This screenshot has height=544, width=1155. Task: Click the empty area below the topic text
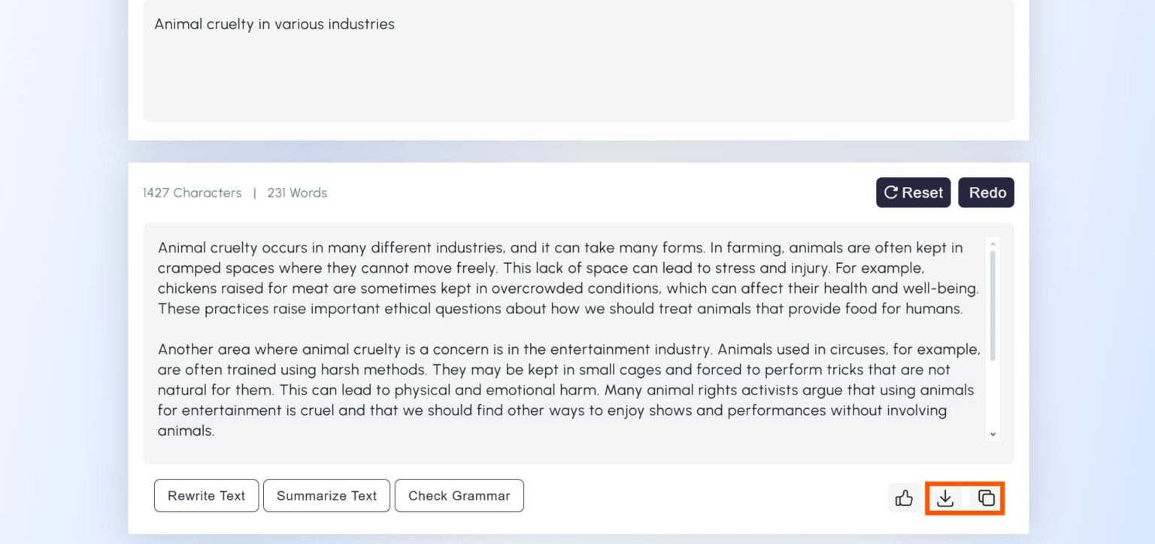tap(577, 83)
